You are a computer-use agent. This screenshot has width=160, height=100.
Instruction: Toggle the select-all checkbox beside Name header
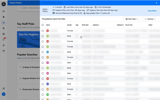pyautogui.click(x=43, y=25)
